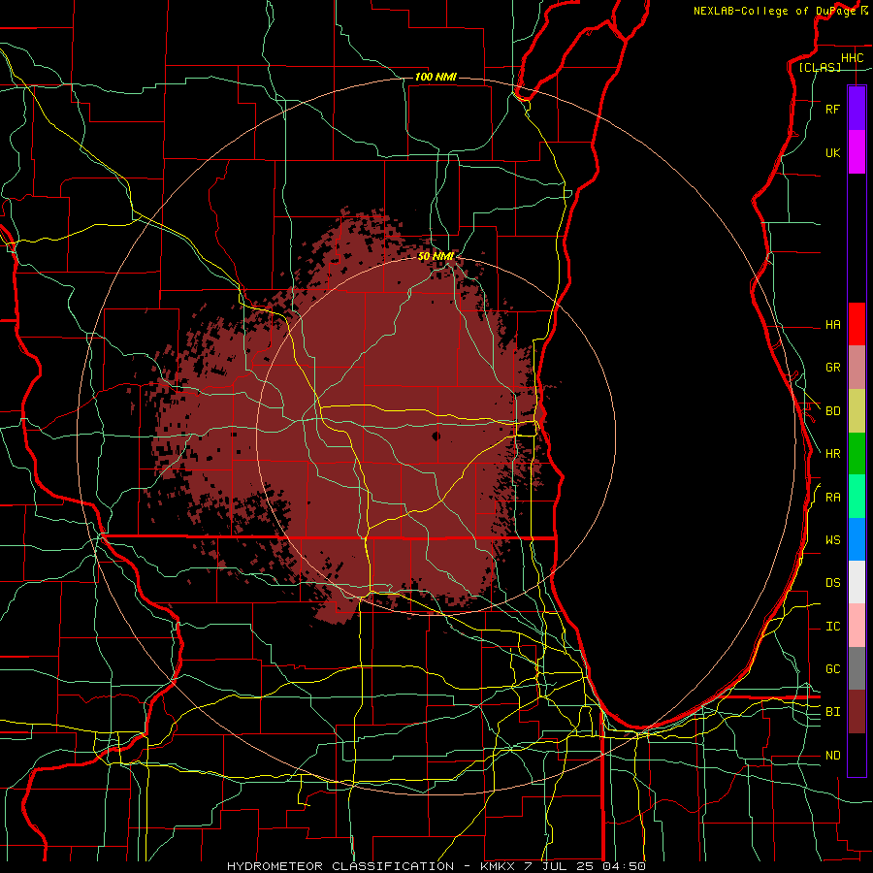Click the [CLAS] units label

click(820, 67)
